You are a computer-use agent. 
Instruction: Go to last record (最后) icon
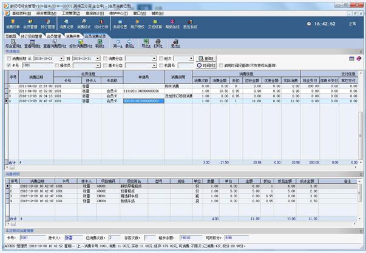(x=129, y=44)
